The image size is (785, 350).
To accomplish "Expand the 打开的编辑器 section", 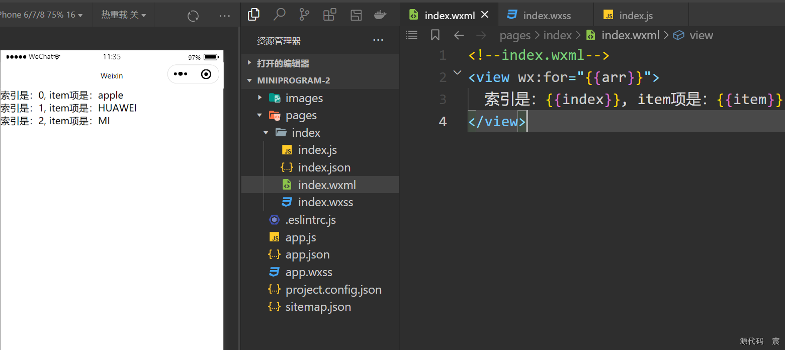I will pyautogui.click(x=320, y=63).
